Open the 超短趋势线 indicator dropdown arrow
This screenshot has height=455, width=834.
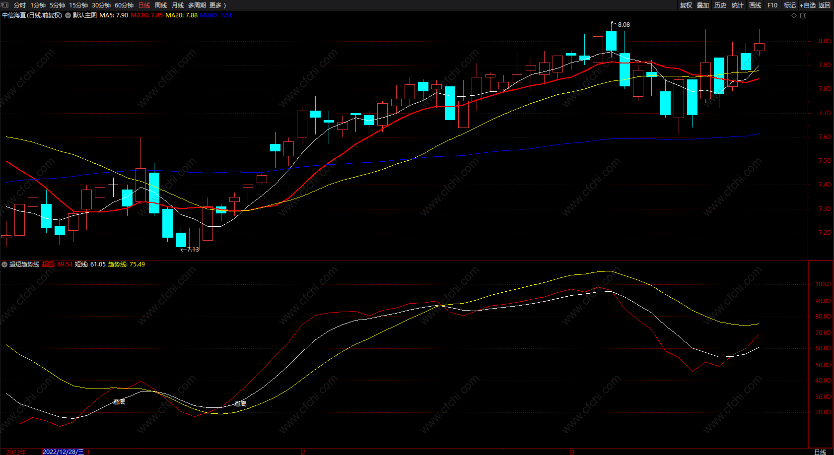tap(4, 264)
